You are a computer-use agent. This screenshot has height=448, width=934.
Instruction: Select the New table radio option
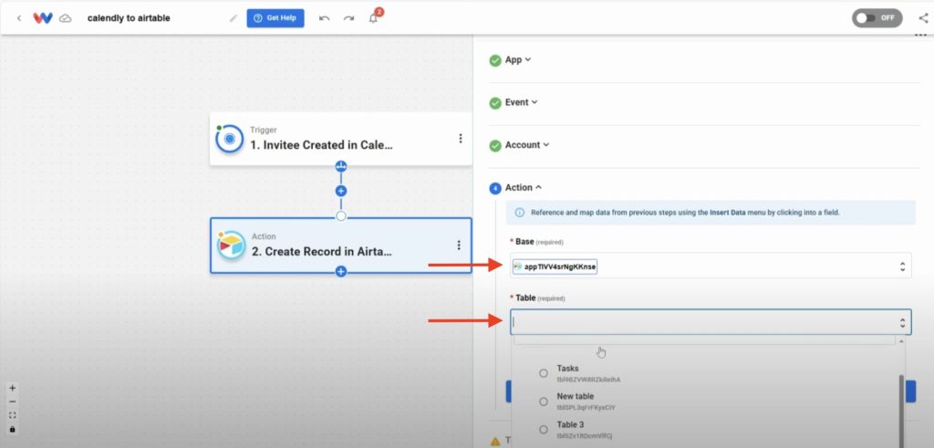[544, 401]
